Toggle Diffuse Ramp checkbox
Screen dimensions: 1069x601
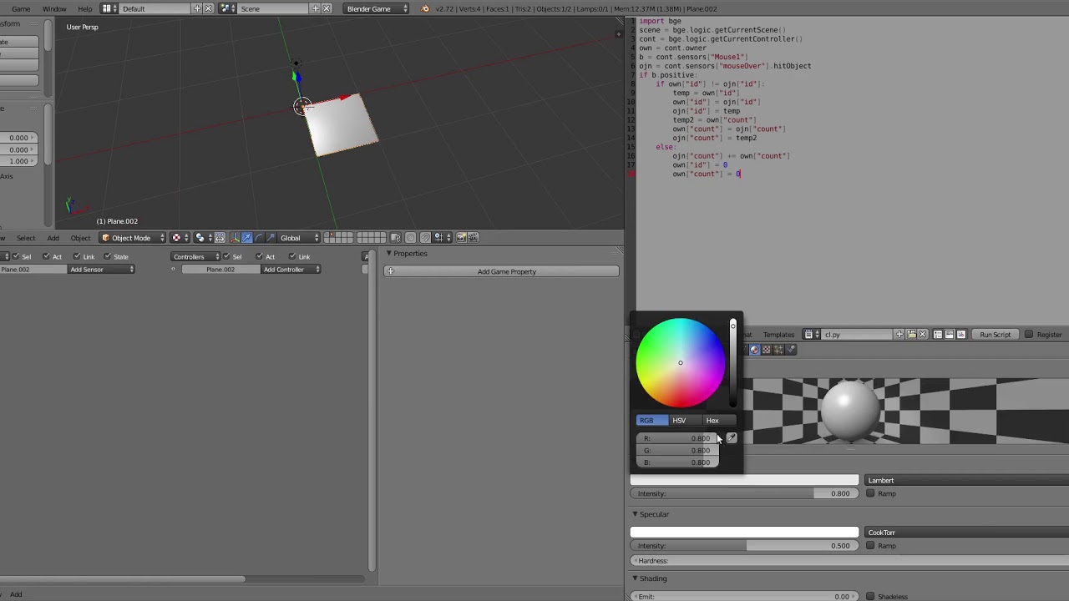[870, 493]
